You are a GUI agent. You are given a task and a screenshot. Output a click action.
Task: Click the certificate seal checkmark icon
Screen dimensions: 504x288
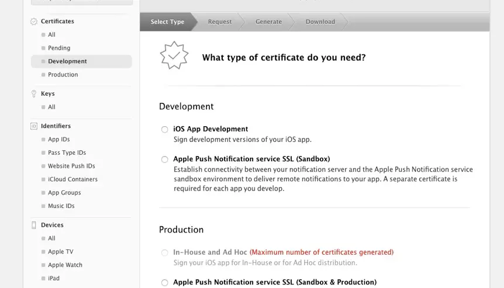pos(174,55)
